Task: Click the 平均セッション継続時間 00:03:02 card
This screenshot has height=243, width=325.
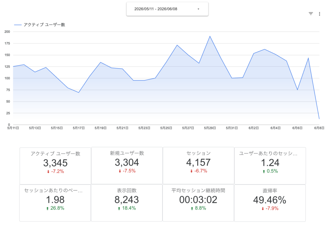Action: 198,203
